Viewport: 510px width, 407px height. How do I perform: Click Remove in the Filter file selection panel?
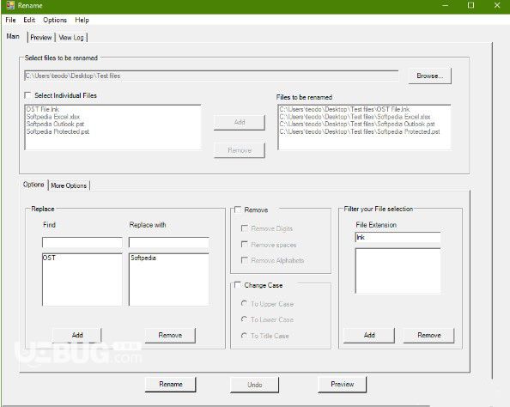coord(429,335)
